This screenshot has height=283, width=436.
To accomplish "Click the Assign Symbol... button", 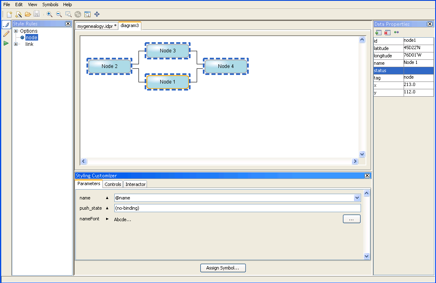I will pos(223,268).
